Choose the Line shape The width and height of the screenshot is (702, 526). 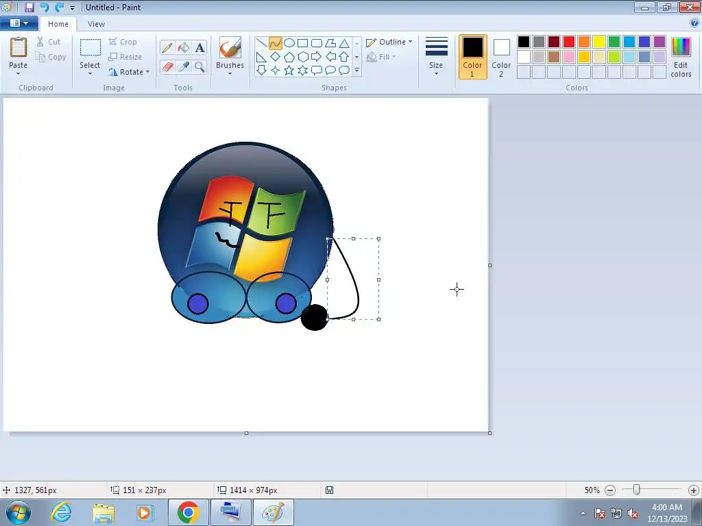tap(261, 43)
